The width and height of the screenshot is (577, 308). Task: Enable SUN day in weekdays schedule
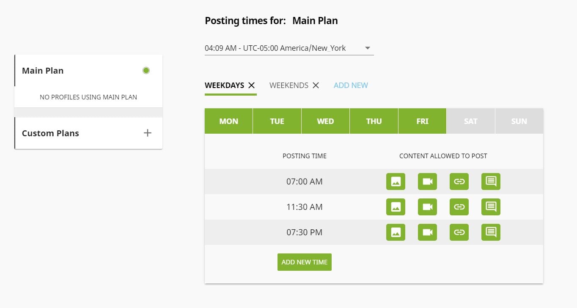[x=519, y=121]
